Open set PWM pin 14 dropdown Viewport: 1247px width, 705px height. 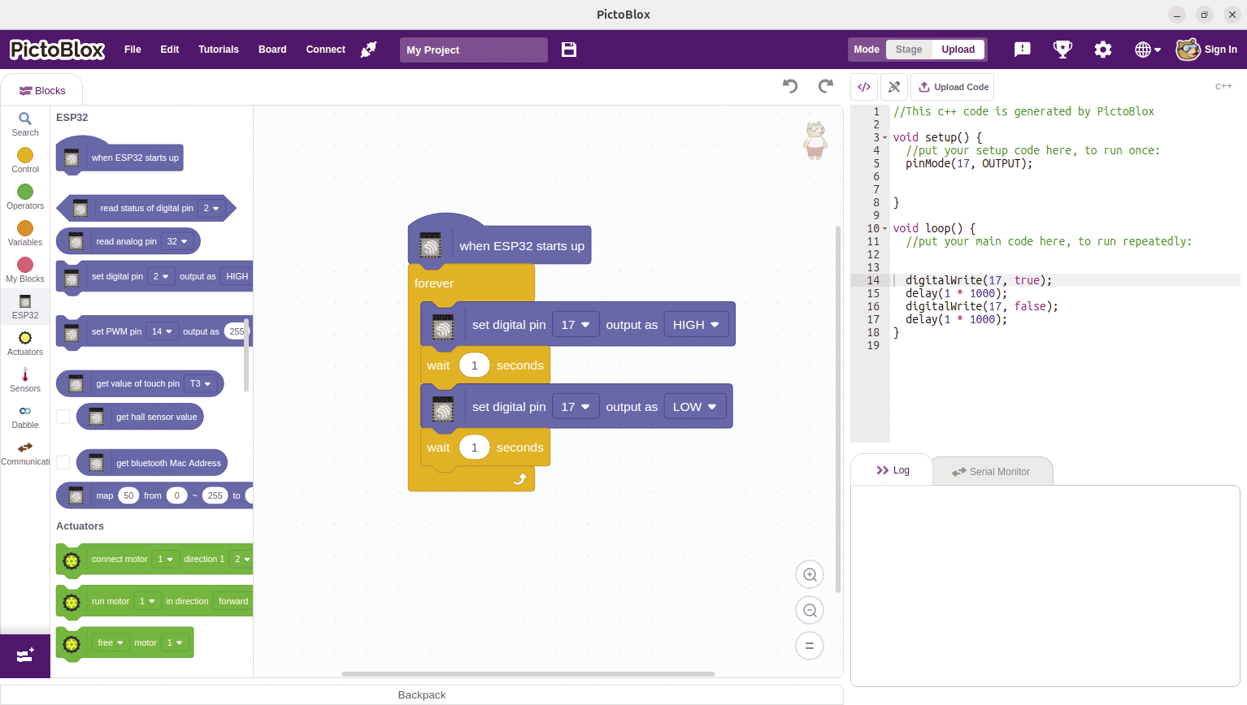(162, 331)
